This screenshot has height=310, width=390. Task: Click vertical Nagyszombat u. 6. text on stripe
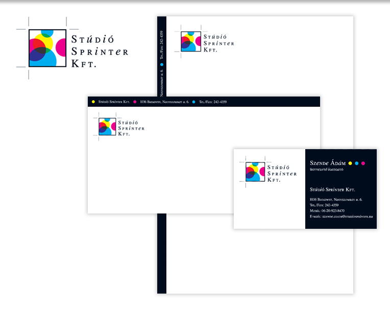[x=162, y=83]
